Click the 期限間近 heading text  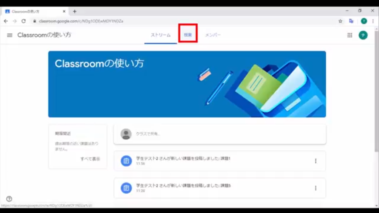[63, 133]
